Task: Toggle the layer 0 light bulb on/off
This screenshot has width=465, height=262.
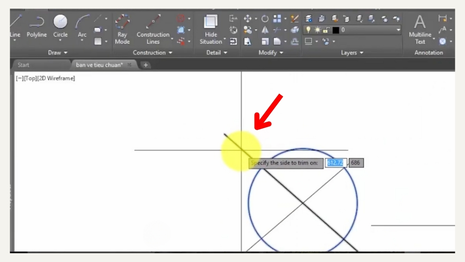Action: click(308, 30)
